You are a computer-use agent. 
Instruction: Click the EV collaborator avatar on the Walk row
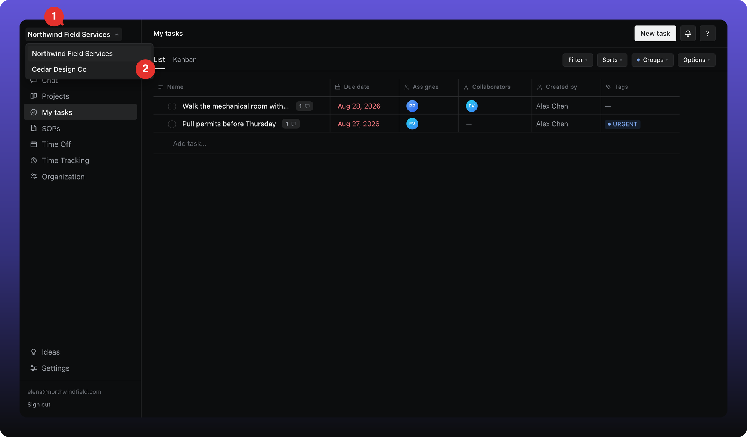(471, 106)
